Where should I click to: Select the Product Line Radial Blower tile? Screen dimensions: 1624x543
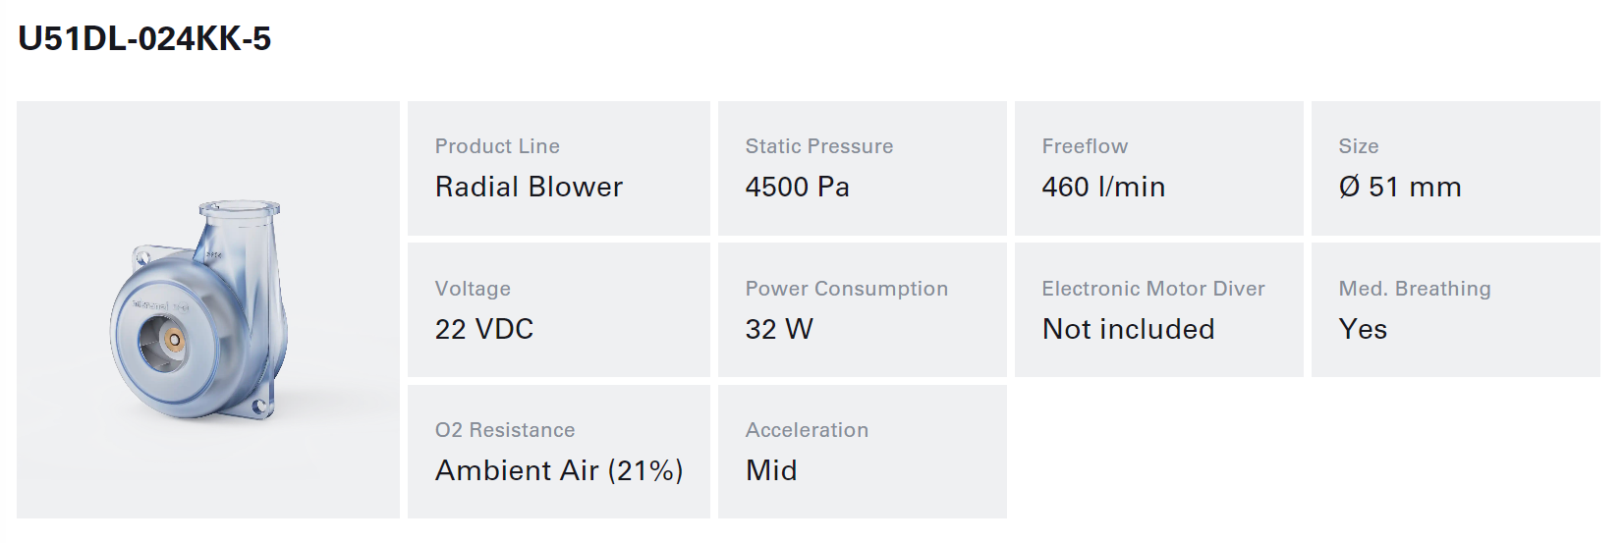[x=559, y=168]
